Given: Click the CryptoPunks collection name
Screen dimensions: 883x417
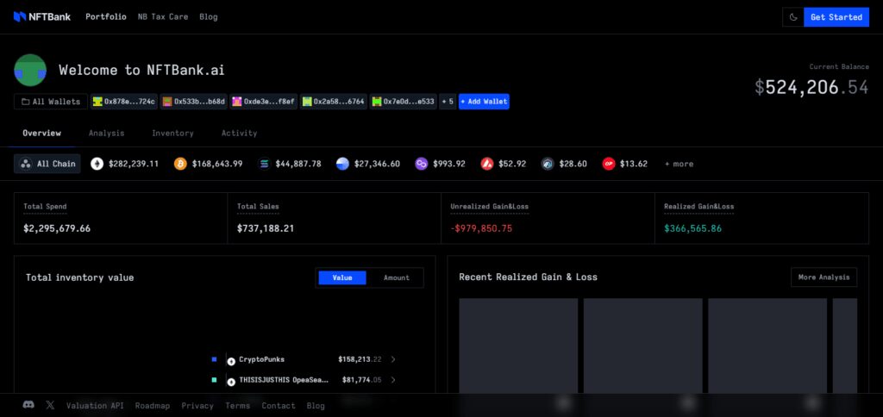Looking at the screenshot, I should tap(262, 359).
